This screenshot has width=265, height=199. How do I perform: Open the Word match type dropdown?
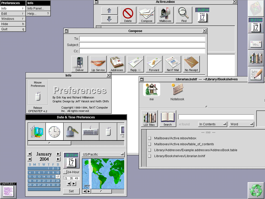coord(241,124)
